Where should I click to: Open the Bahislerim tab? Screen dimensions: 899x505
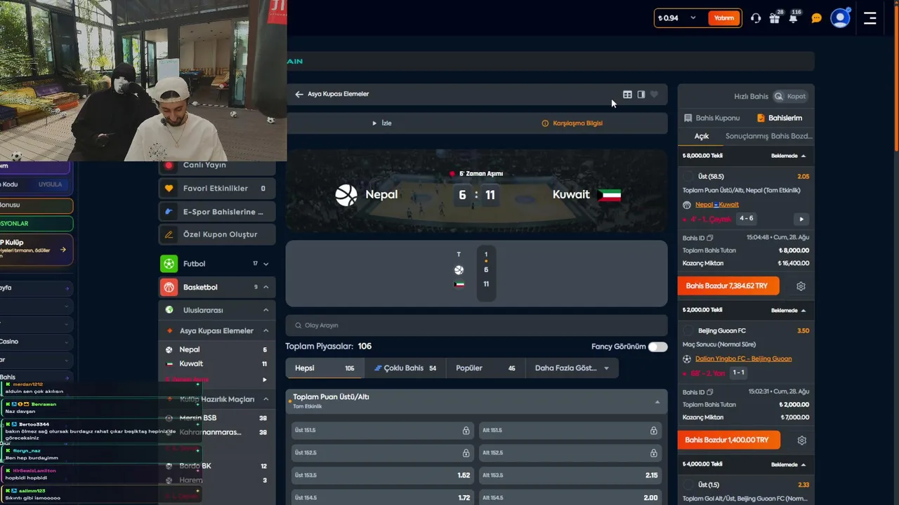[780, 118]
